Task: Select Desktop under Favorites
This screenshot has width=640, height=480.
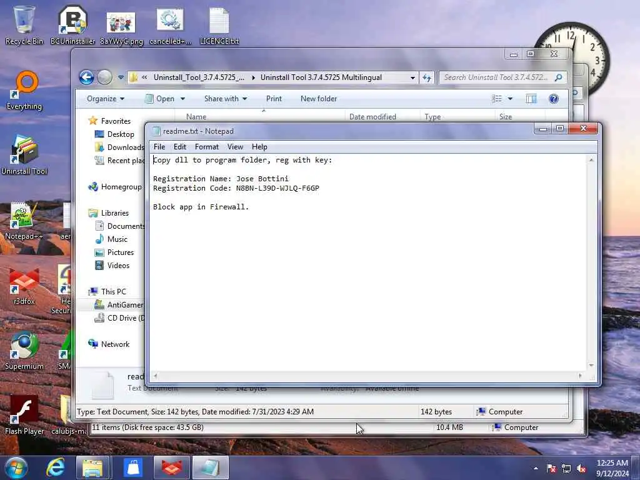Action: (114, 134)
